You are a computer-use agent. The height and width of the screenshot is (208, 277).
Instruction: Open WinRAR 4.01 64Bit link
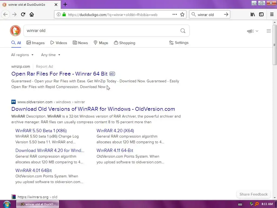(34, 170)
